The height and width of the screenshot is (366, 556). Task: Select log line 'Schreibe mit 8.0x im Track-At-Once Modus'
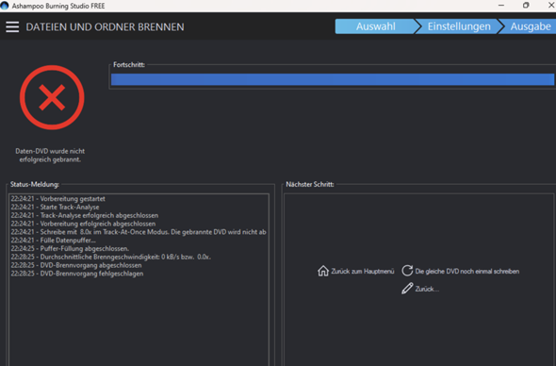click(x=139, y=232)
